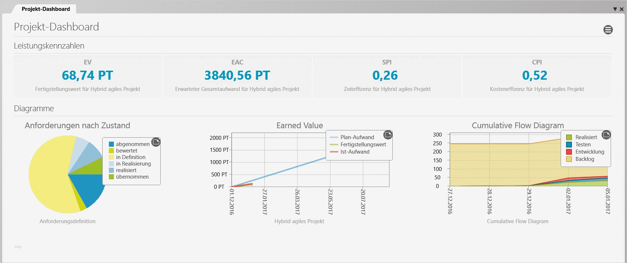Click the EAC 3840,56 PT tile
Viewport: 627px width, 263px height.
pos(237,76)
